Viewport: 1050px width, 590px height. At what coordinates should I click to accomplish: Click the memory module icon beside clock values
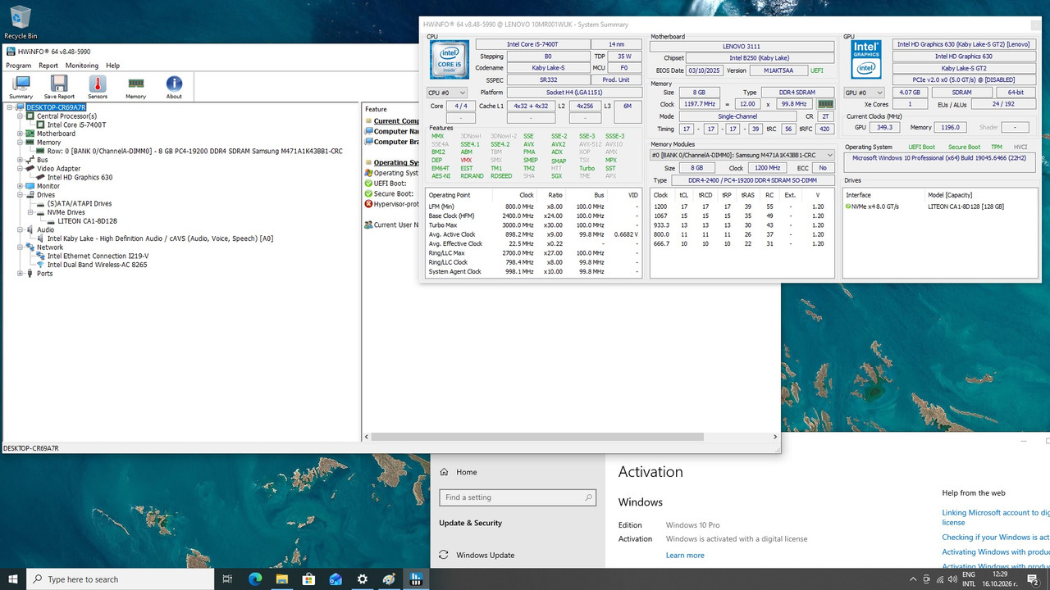coord(826,104)
